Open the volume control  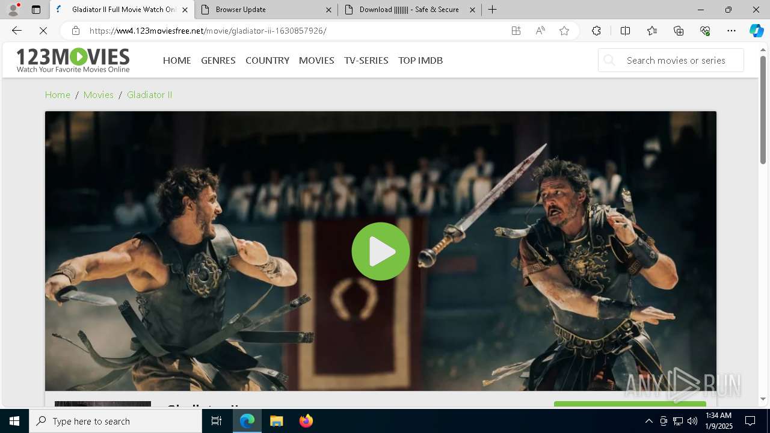click(692, 421)
